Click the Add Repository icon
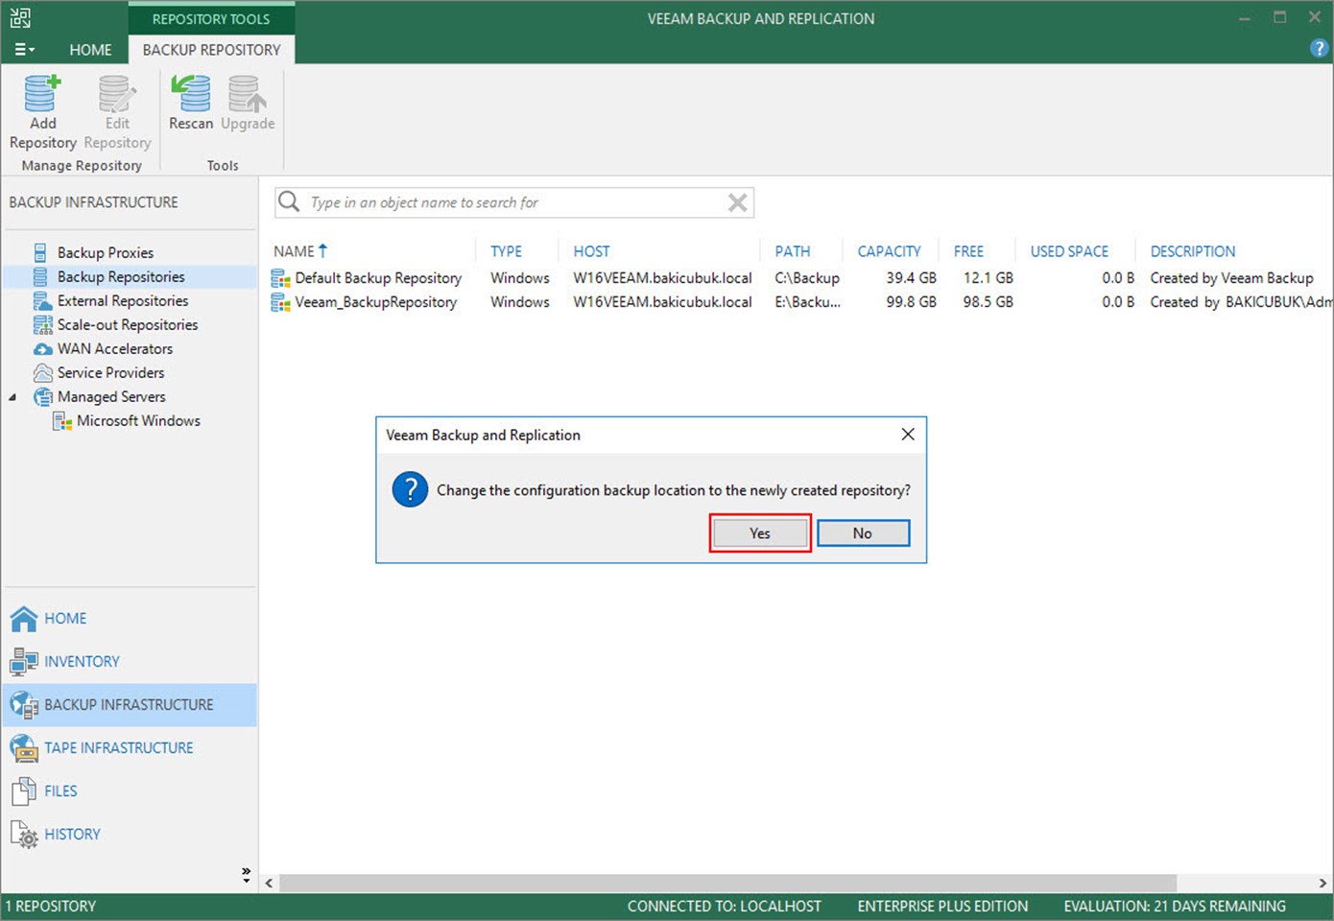Viewport: 1334px width, 921px height. [x=42, y=96]
